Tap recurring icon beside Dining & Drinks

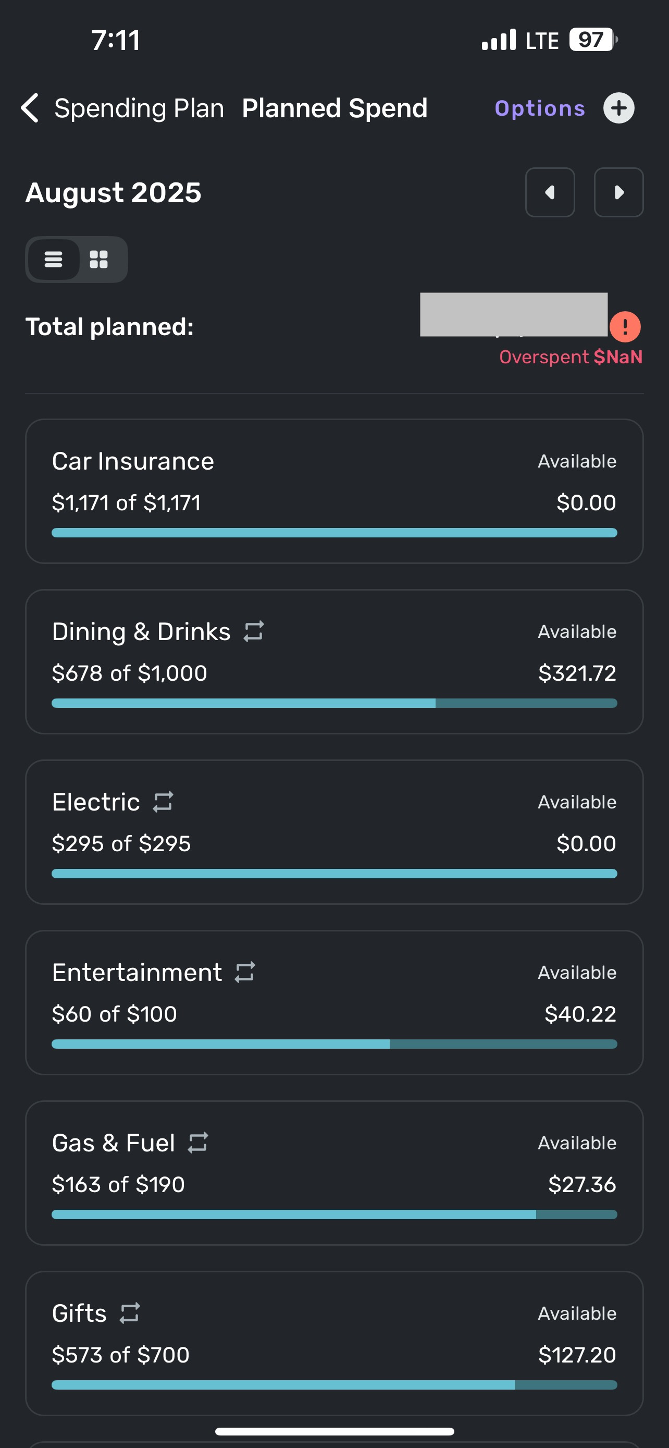[x=254, y=631]
